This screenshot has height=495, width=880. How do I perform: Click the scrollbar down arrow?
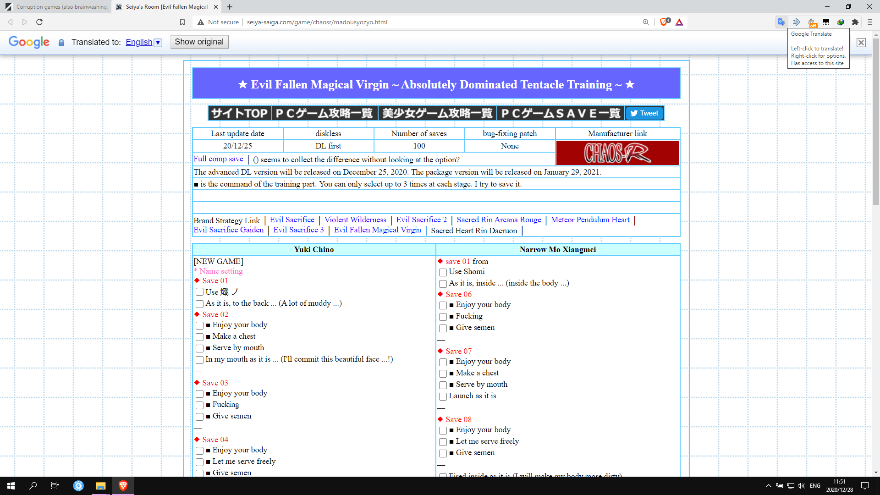click(876, 473)
